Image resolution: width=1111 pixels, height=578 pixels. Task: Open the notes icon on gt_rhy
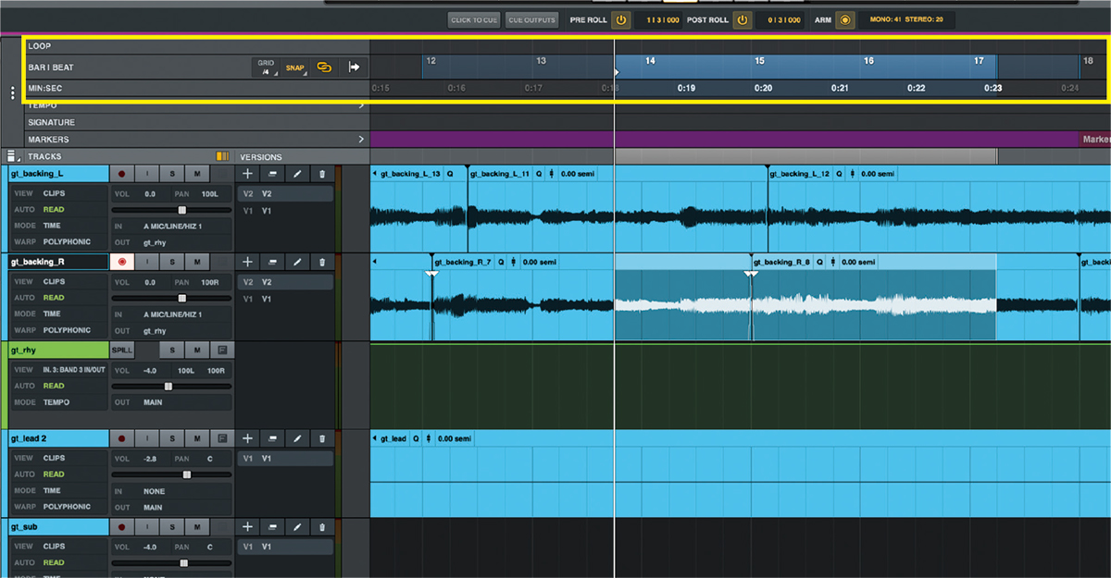(x=222, y=350)
